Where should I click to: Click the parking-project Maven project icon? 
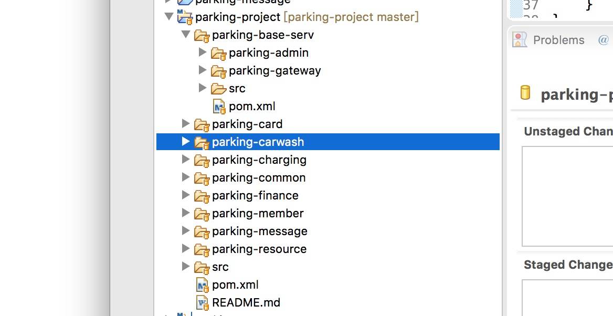tap(185, 17)
